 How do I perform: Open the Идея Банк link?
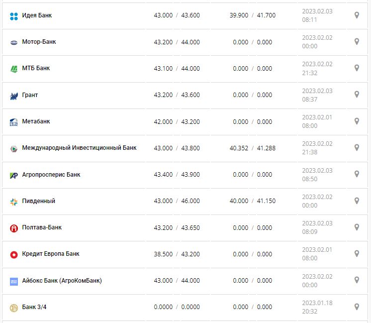37,15
